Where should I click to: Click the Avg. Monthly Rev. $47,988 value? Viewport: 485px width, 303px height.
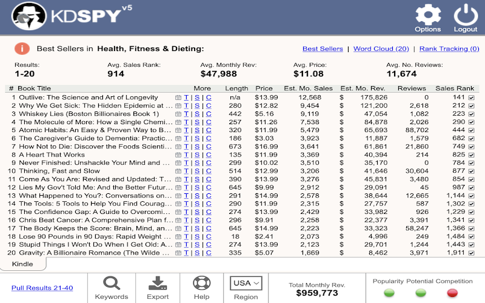(x=219, y=74)
